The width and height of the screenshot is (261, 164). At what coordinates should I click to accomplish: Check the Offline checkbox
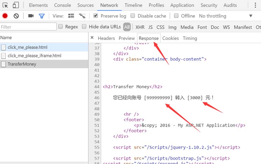(x=176, y=16)
